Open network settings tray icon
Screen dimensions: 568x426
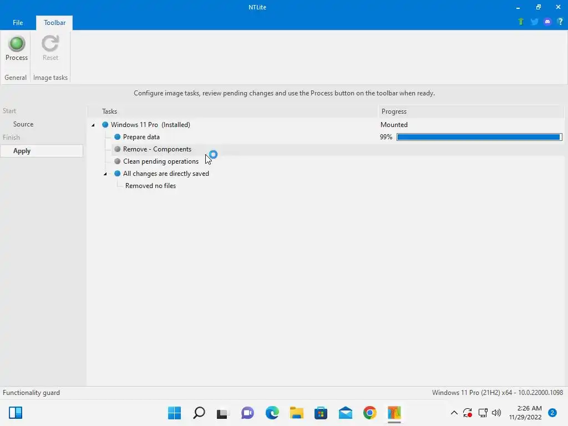pyautogui.click(x=483, y=413)
